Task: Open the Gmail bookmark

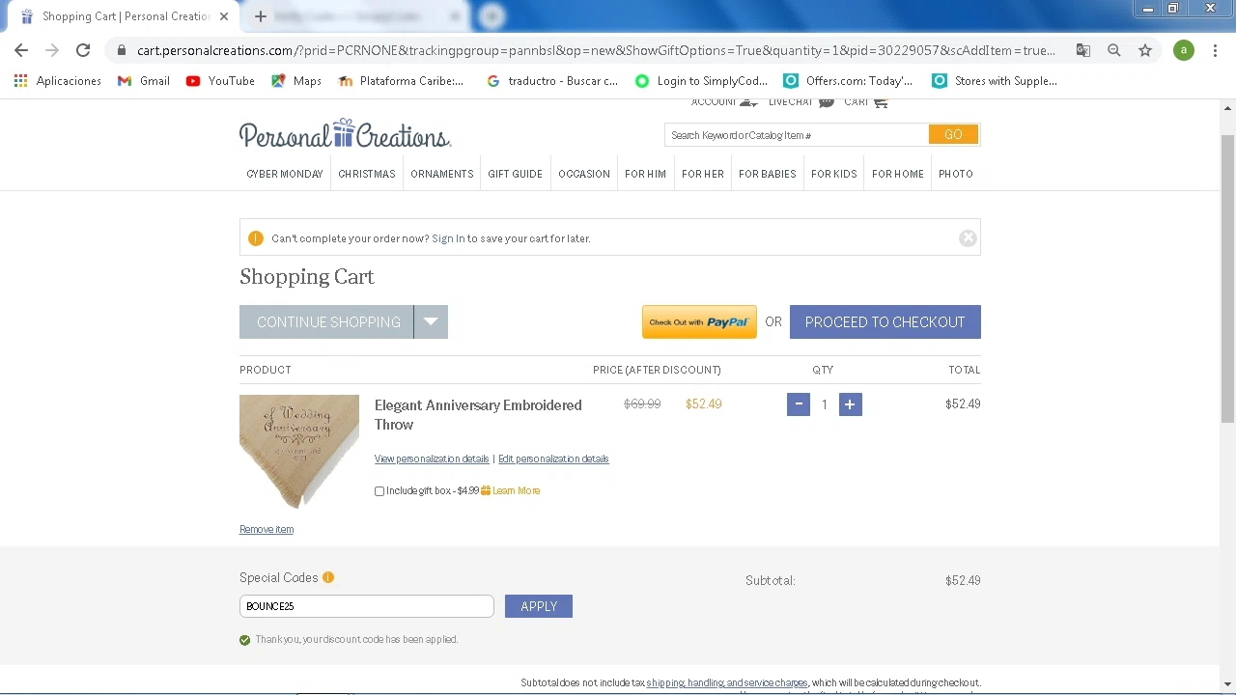Action: pyautogui.click(x=143, y=81)
